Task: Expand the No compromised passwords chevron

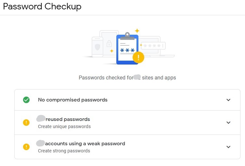Action: tap(228, 100)
